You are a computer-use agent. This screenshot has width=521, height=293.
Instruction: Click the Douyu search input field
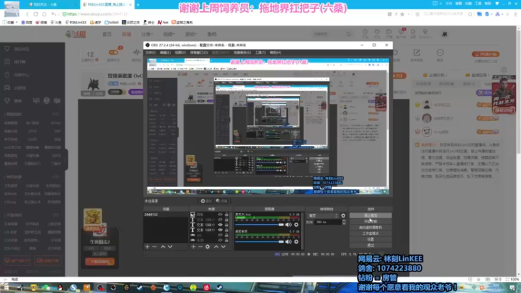[x=329, y=34]
